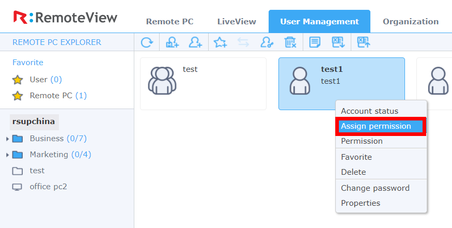The height and width of the screenshot is (228, 452).
Task: Click the test folder outline icon
Action: [18, 171]
